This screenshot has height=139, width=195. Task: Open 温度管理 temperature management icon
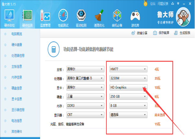point(45,17)
